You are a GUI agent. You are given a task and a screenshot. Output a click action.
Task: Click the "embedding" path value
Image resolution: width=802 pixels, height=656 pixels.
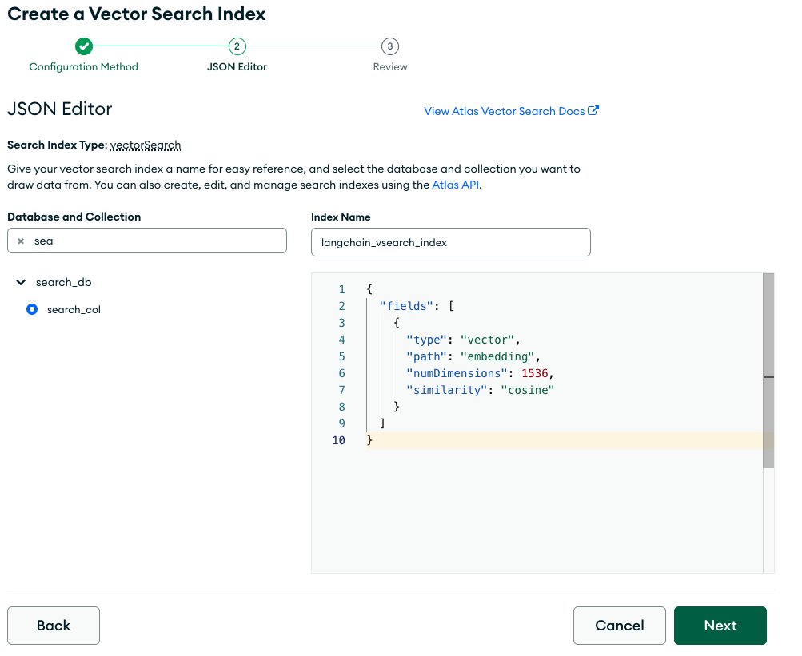(x=497, y=356)
